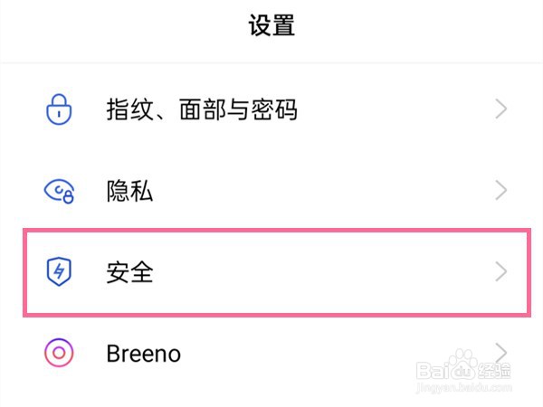The image size is (543, 407).
Task: Tap the lightning shield 安全 icon
Action: coord(60,271)
